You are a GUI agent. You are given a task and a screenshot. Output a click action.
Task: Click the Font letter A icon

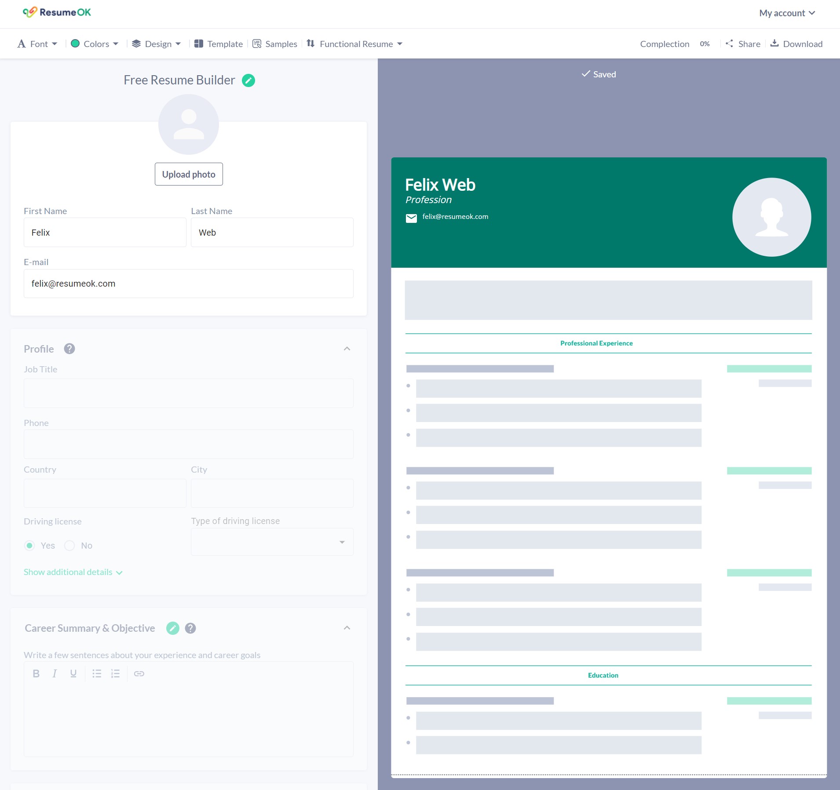click(22, 44)
